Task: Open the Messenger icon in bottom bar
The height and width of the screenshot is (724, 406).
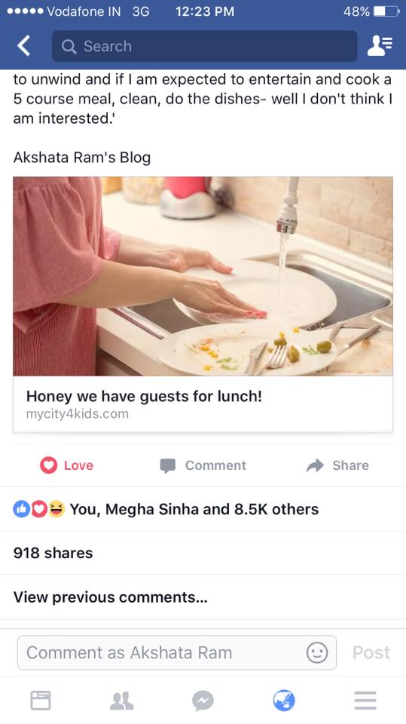Action: (203, 701)
